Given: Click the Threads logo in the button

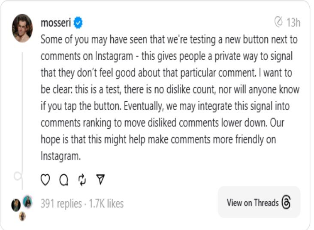Looking at the screenshot, I should [287, 203].
